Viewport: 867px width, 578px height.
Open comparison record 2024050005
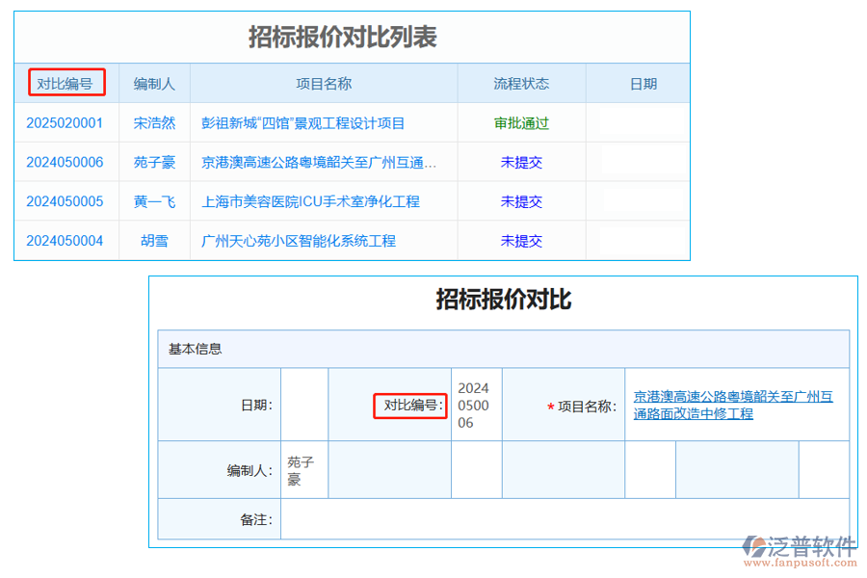[66, 201]
